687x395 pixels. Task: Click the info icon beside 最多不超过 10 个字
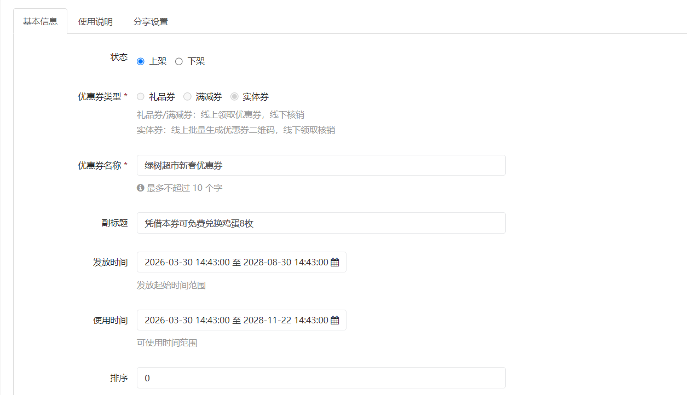141,188
